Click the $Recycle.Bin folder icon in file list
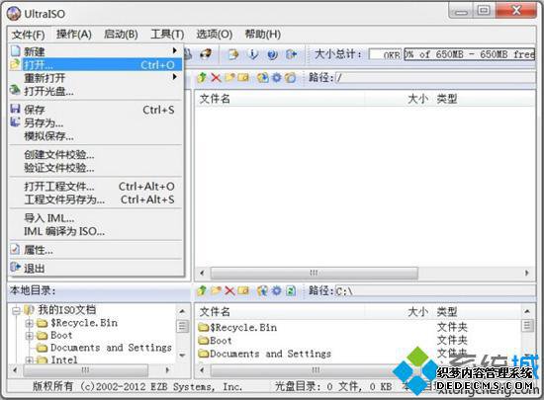Screen dimensions: 544x400 [204, 327]
